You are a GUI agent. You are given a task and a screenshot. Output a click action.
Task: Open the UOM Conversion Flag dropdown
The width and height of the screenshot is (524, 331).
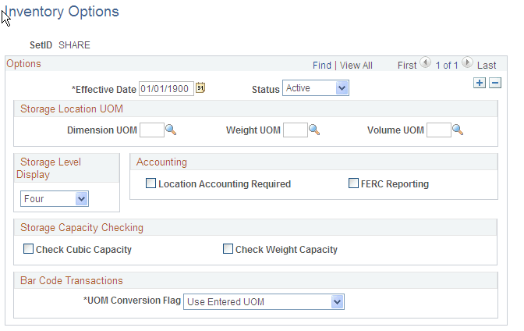(x=264, y=301)
